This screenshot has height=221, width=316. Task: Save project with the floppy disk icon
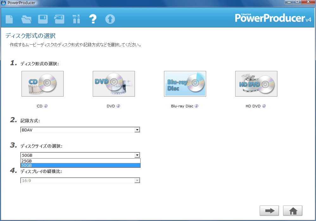tap(43, 19)
